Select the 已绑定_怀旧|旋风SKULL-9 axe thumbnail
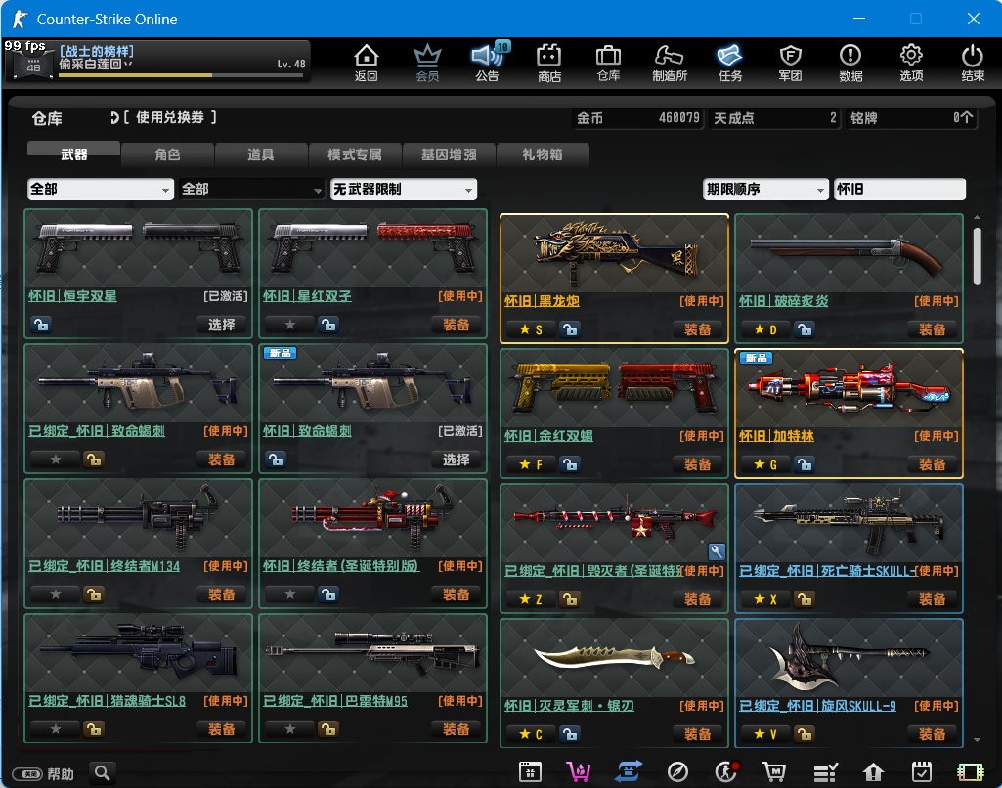Image resolution: width=1002 pixels, height=788 pixels. click(x=849, y=658)
